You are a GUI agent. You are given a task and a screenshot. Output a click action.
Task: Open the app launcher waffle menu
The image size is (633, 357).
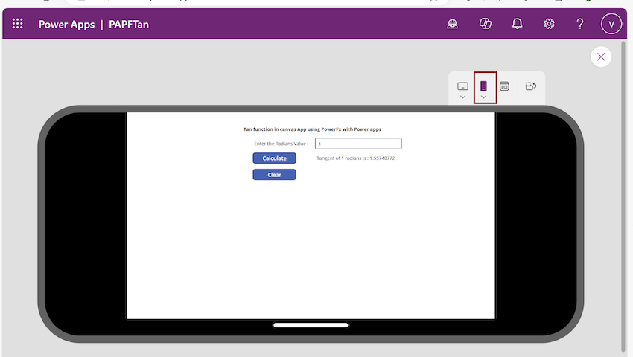pyautogui.click(x=17, y=24)
